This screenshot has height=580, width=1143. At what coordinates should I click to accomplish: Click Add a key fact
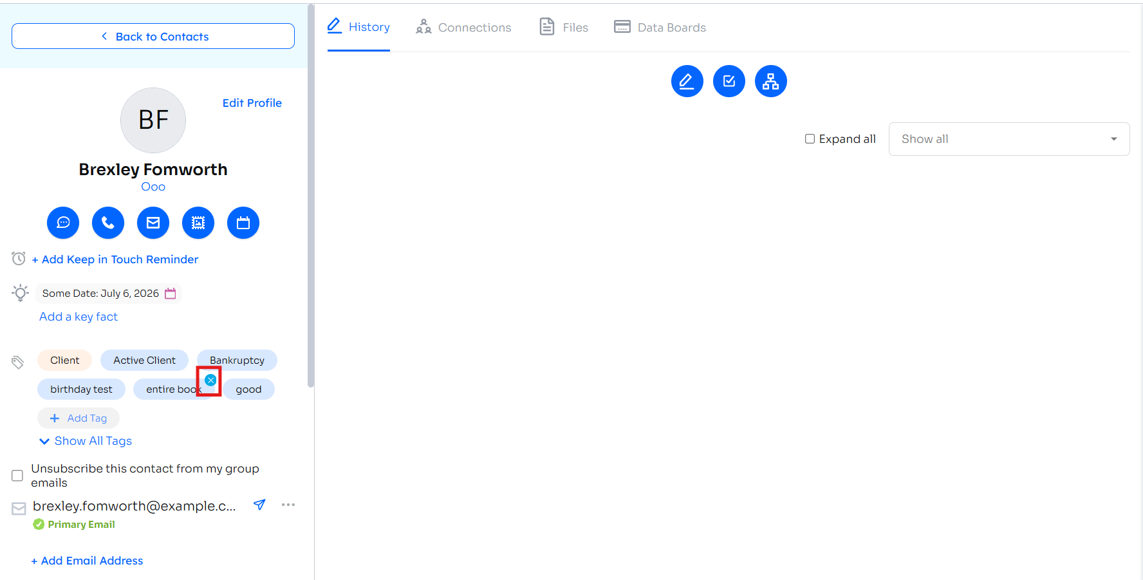point(79,317)
